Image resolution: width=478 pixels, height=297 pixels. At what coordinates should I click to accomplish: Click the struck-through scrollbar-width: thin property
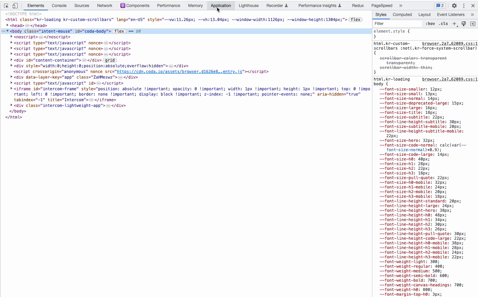tap(406, 68)
